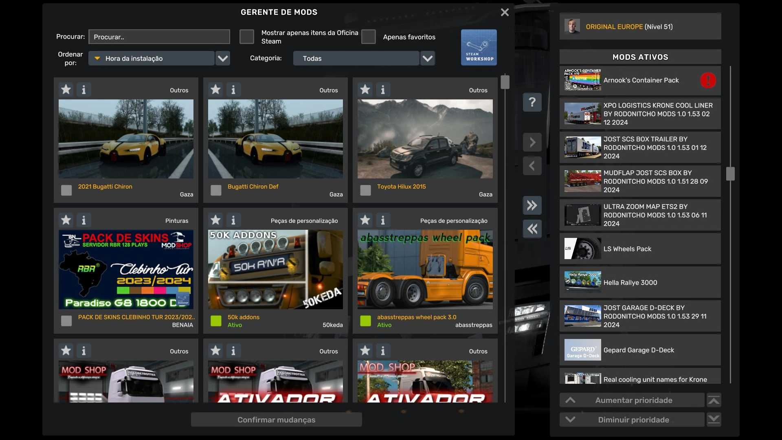Screen dimensions: 782x440
Task: Disable the active 50k addons checkbox
Action: [216, 321]
